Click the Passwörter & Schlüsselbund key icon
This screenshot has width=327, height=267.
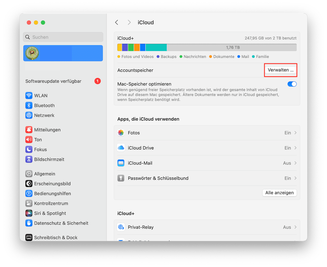click(x=121, y=178)
